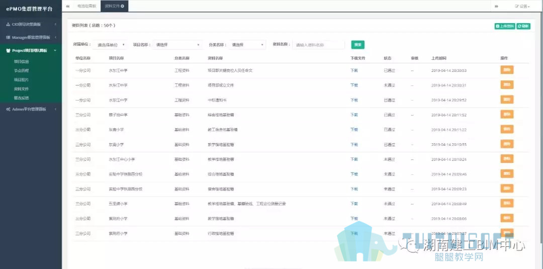Download the file uploaded at 20:30:53
This screenshot has height=269, width=543.
354,70
